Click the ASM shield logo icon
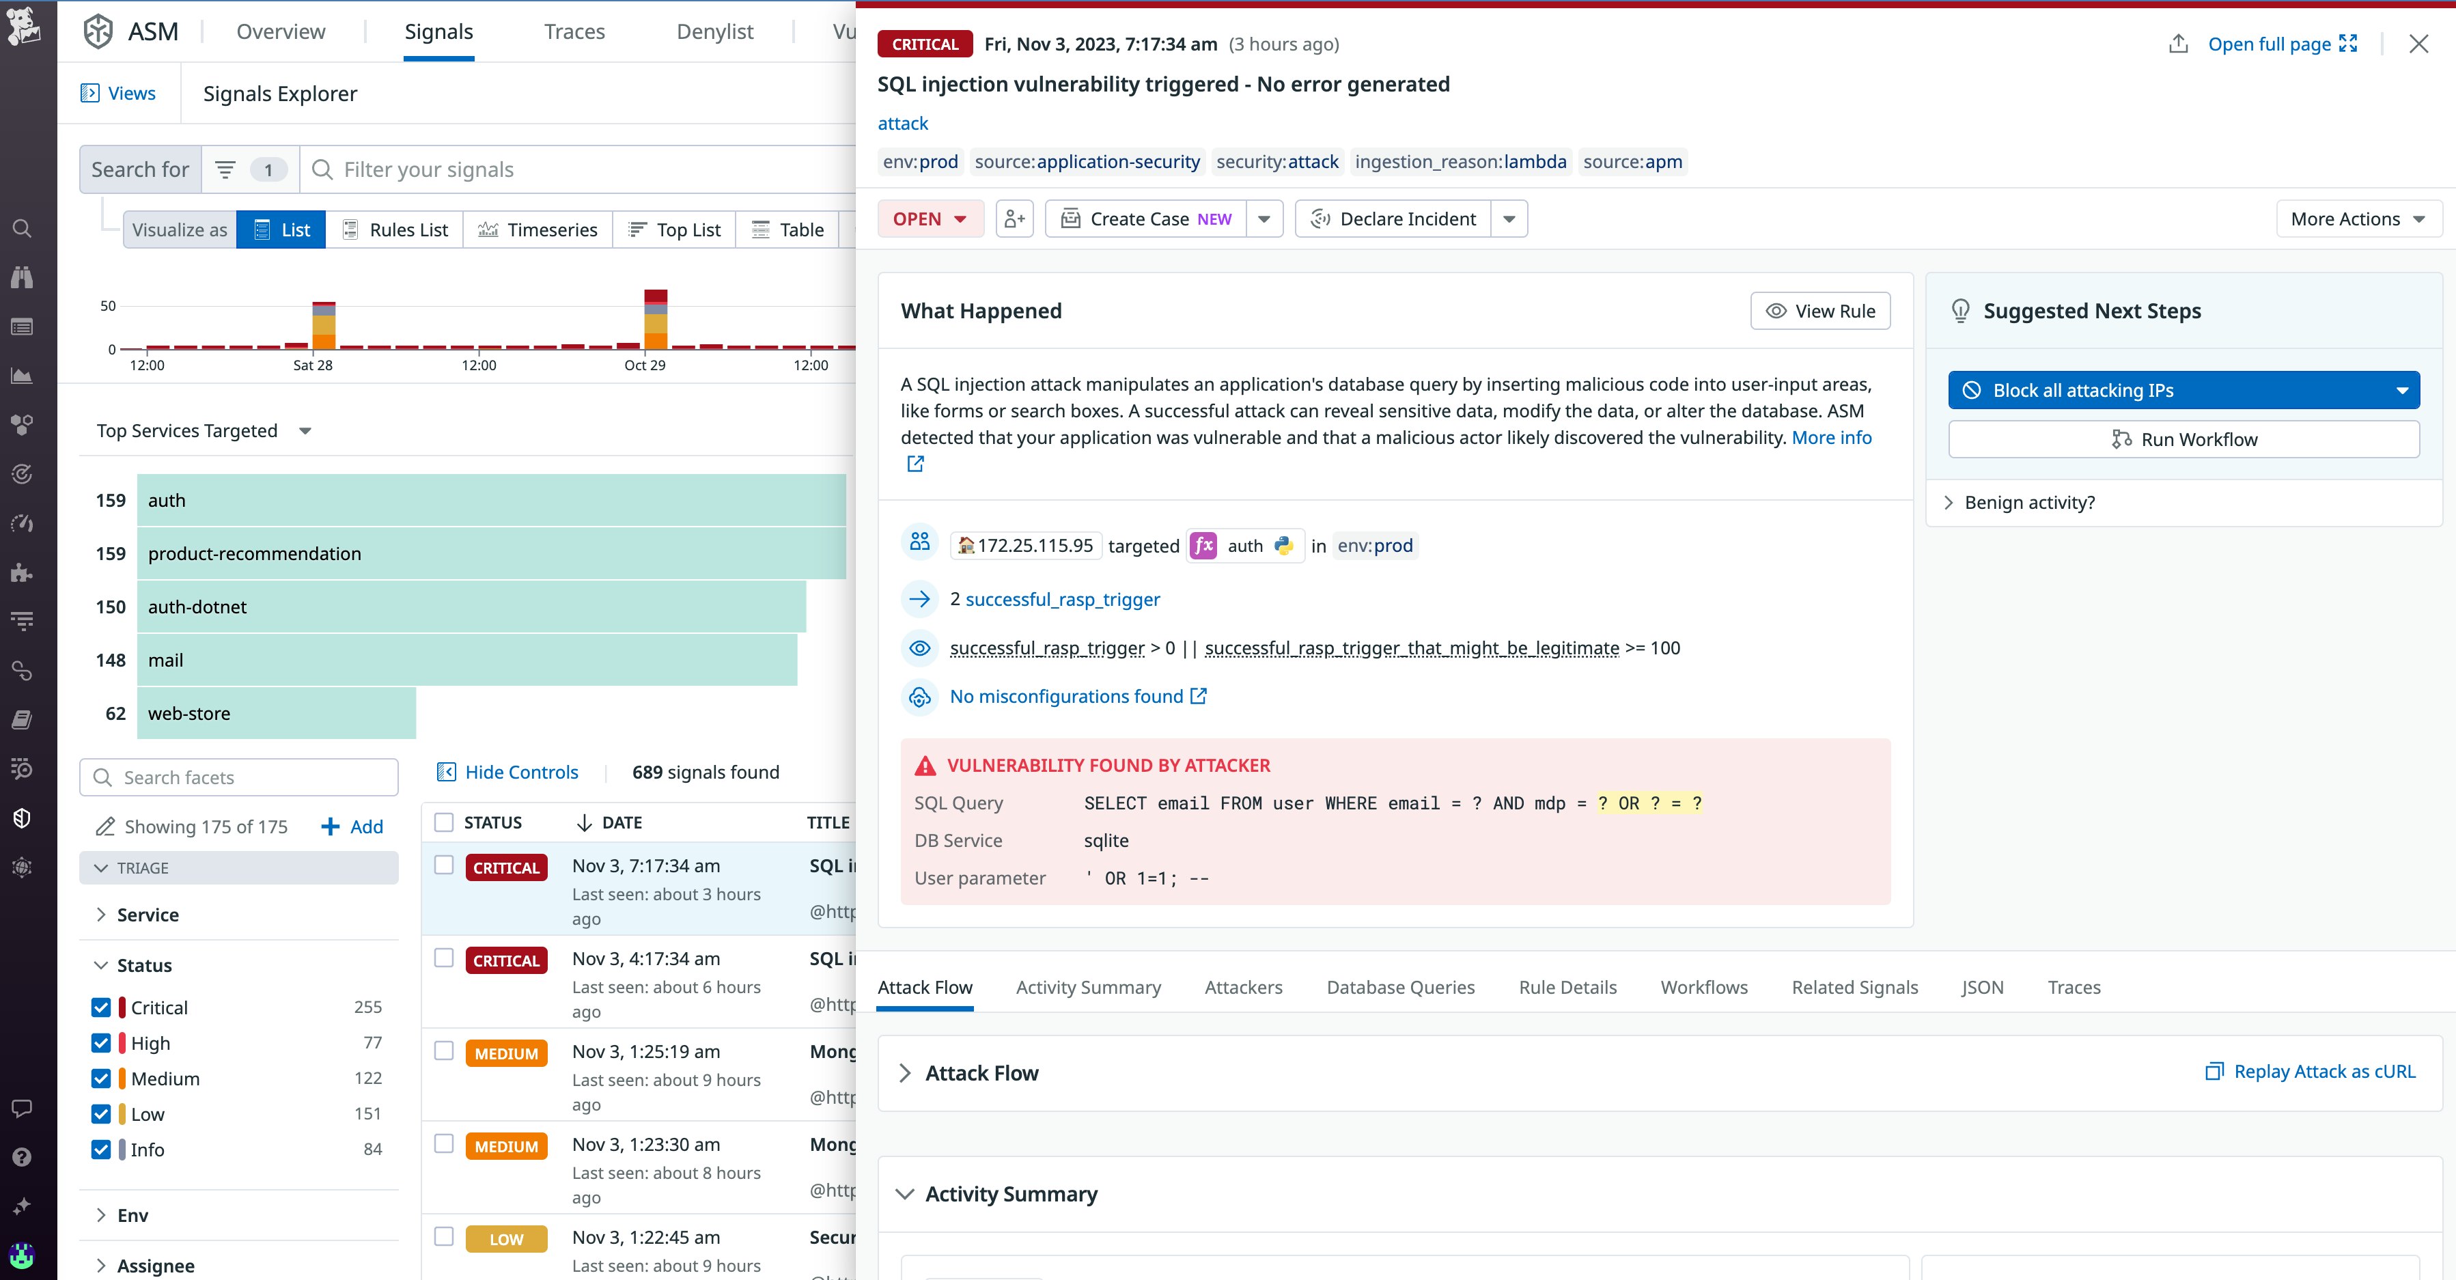2456x1280 pixels. coord(98,31)
